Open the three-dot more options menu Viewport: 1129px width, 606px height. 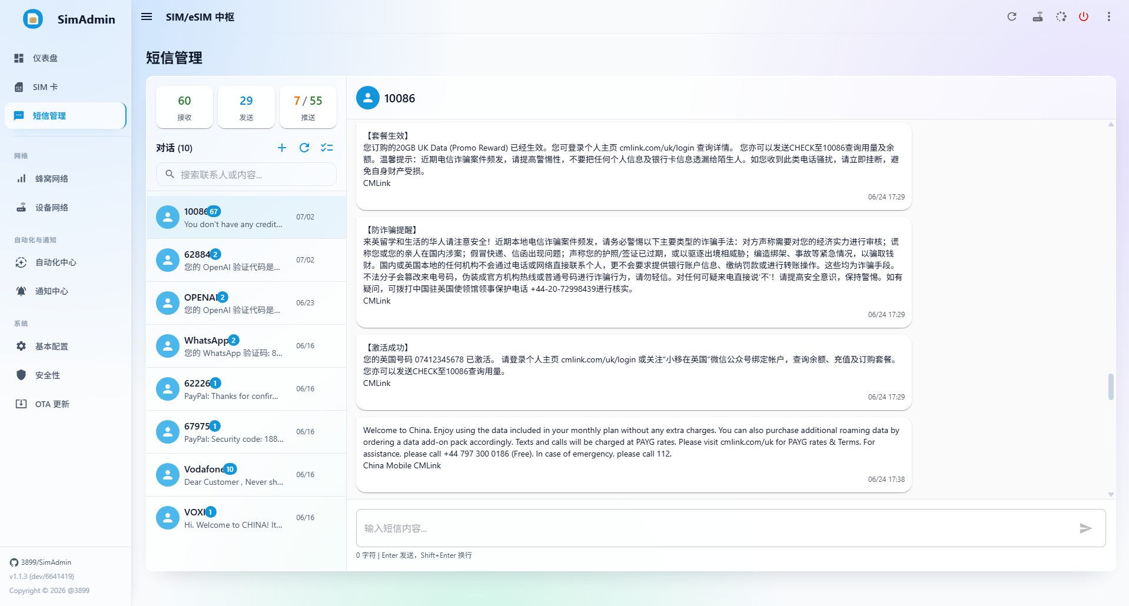1109,17
